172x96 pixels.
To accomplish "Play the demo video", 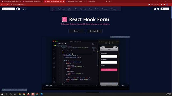I will coord(44,86).
